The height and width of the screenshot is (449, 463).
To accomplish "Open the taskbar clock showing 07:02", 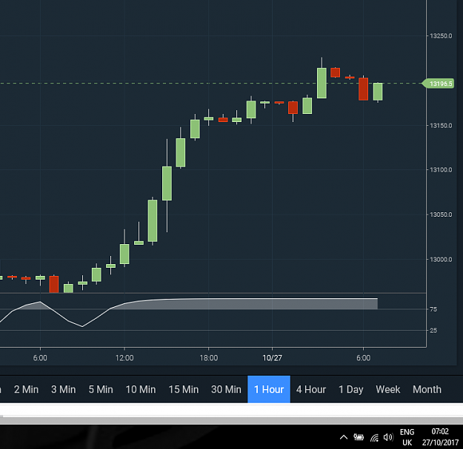I will pyautogui.click(x=440, y=437).
